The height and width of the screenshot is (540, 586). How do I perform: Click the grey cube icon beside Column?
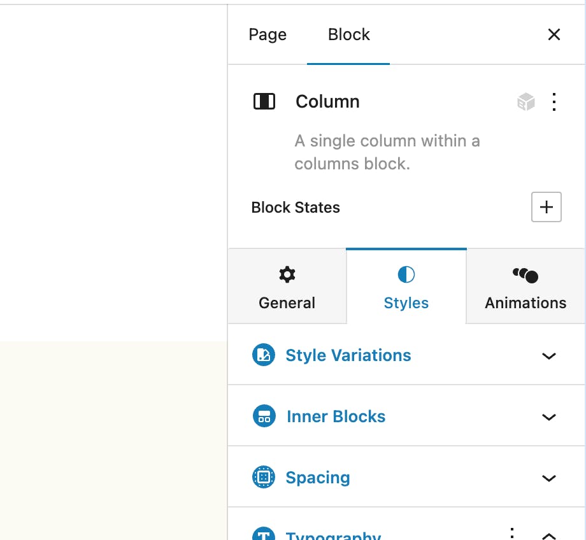pos(526,102)
